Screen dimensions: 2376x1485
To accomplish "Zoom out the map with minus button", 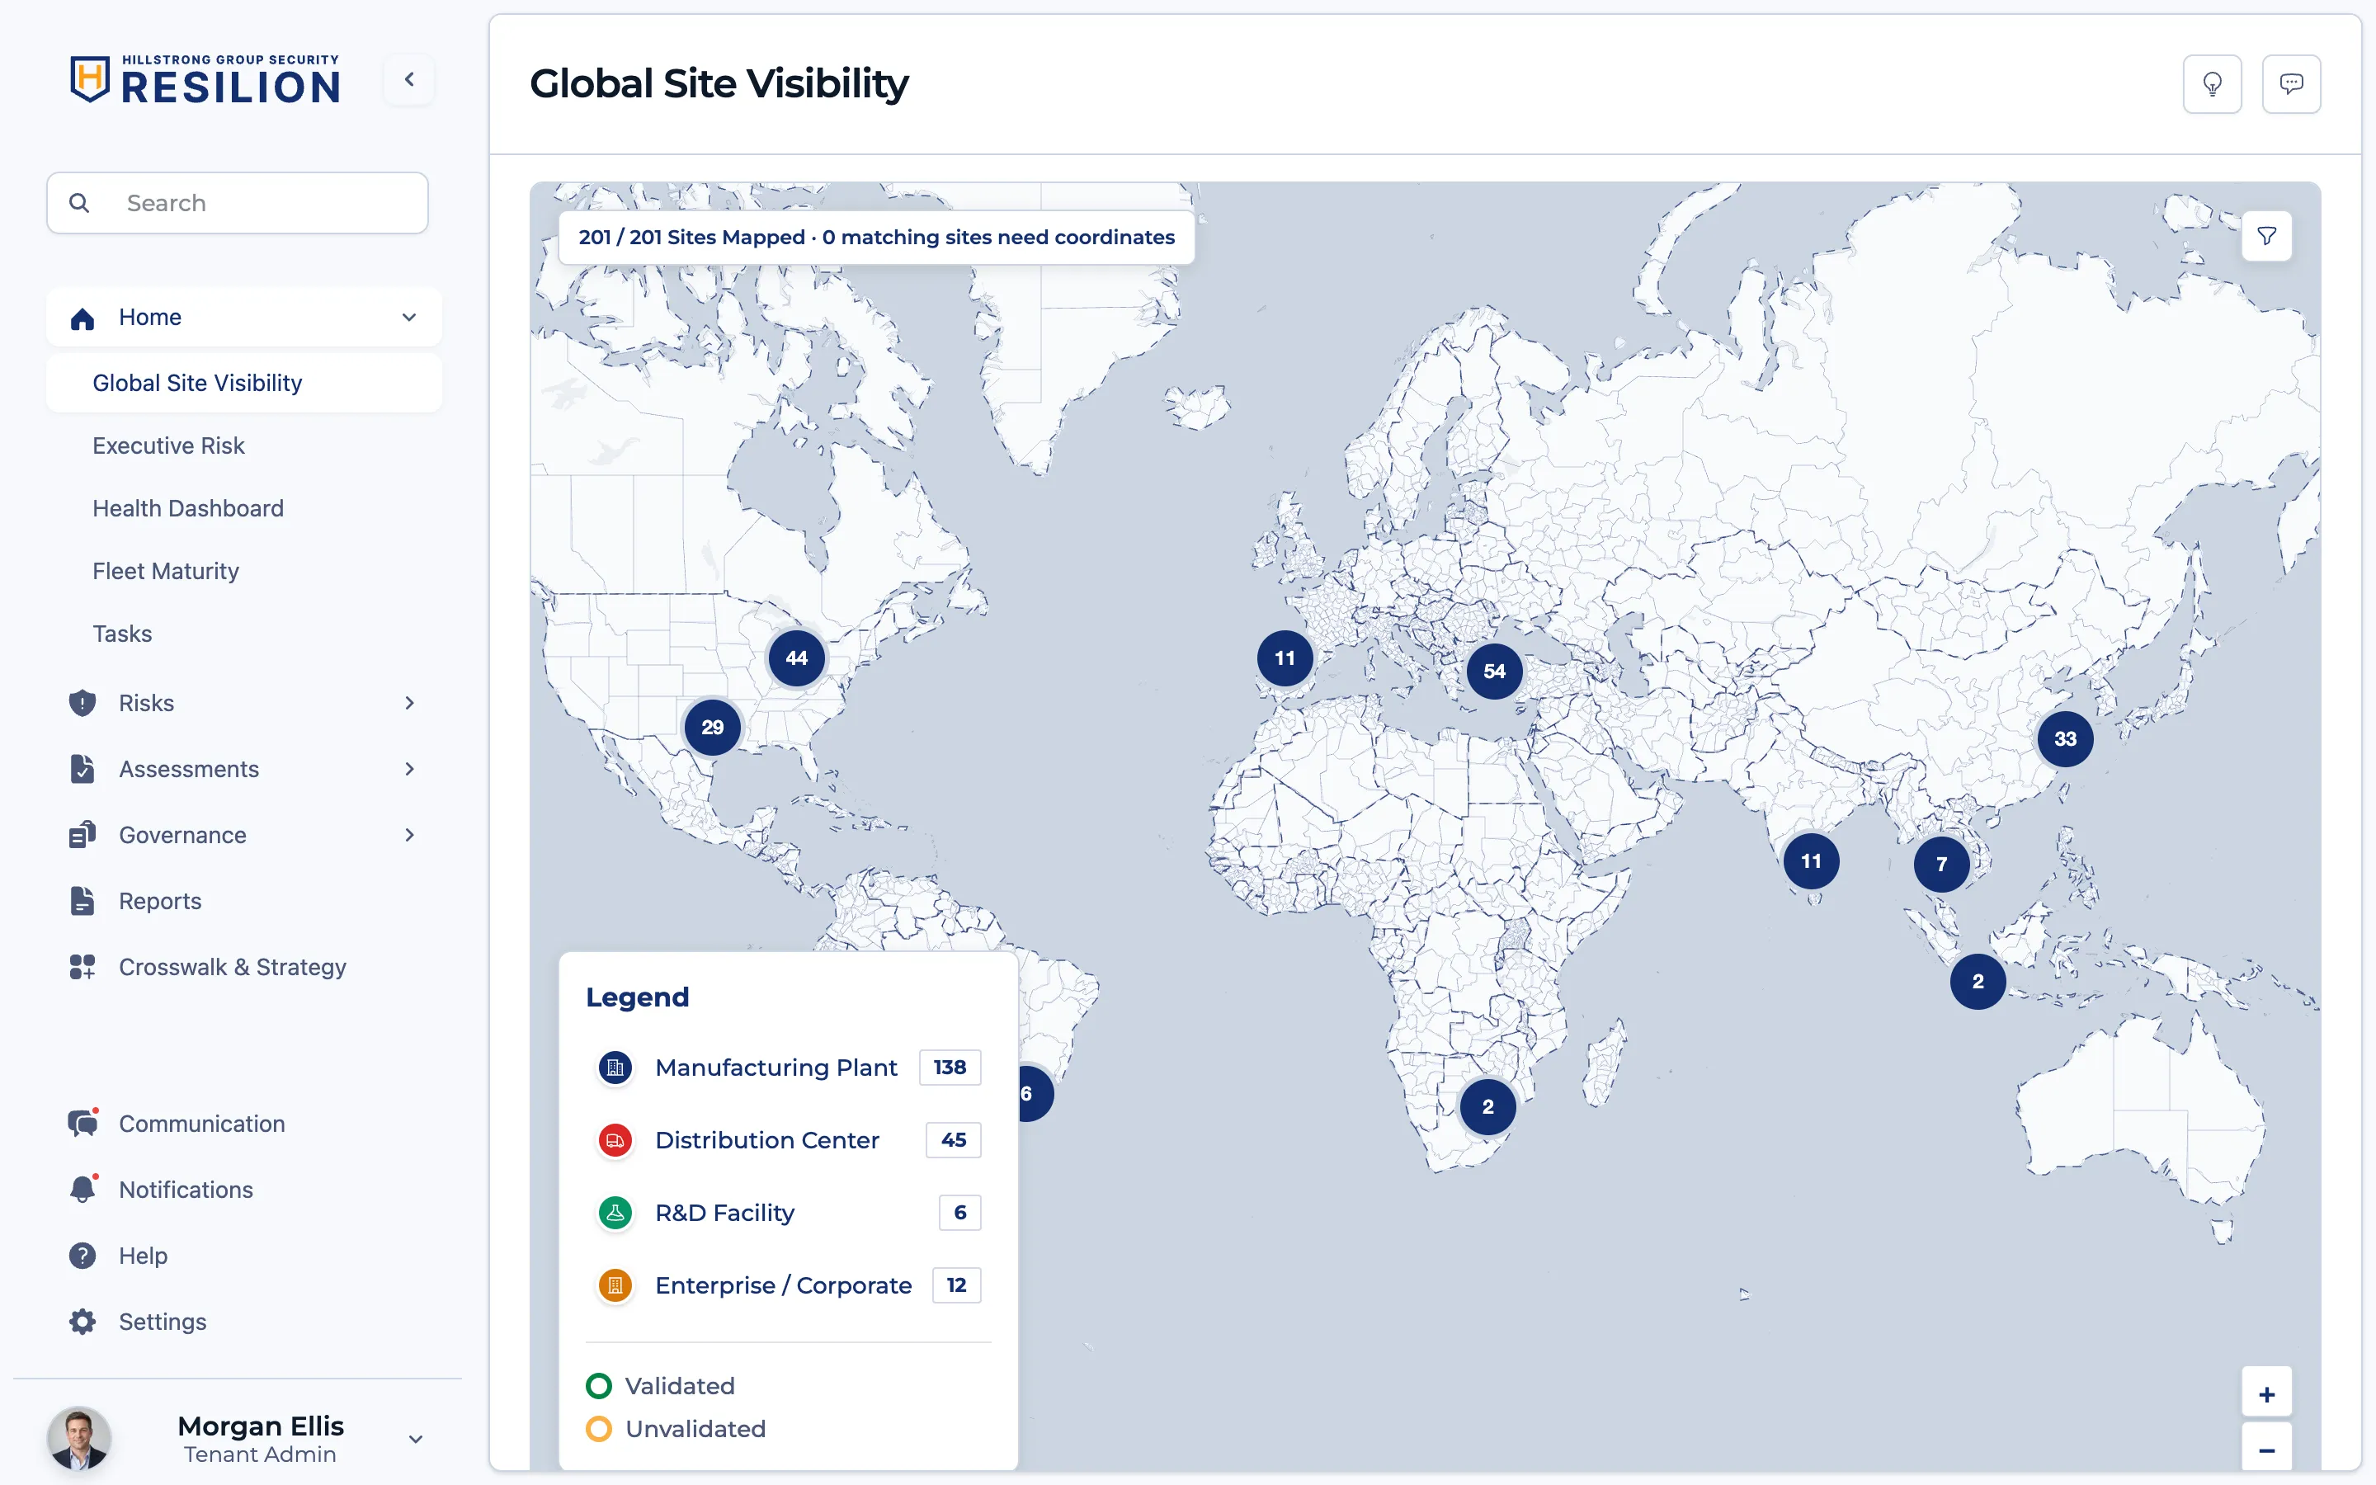I will click(2267, 1450).
